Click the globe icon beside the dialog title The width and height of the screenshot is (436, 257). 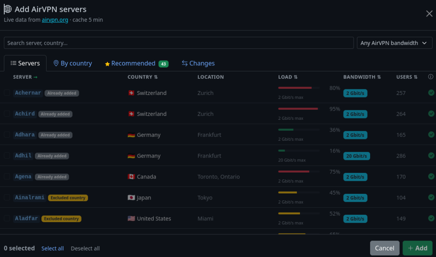coord(7,9)
